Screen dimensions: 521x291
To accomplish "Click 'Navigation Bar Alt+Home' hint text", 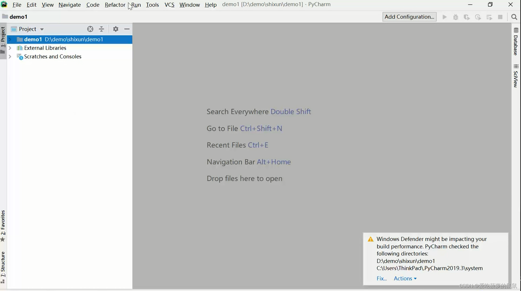I will pyautogui.click(x=249, y=162).
